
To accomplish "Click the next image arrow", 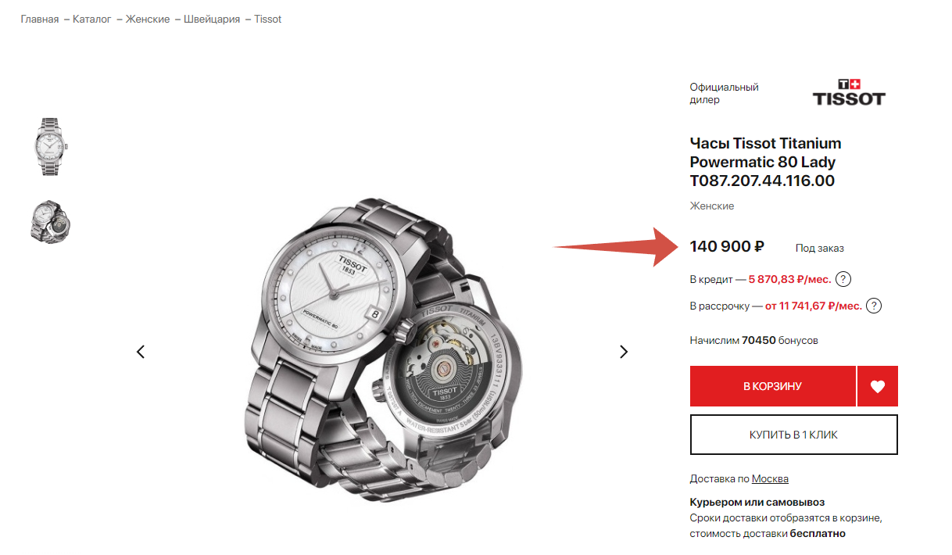I will pos(624,352).
